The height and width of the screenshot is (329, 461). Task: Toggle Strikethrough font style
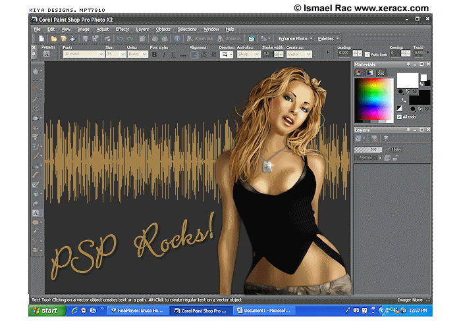(x=182, y=55)
